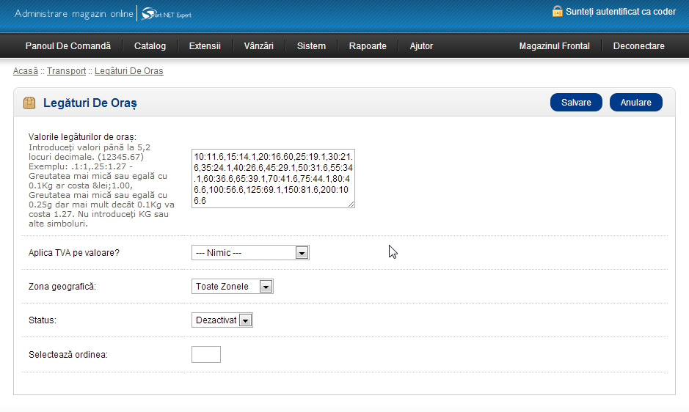689x412 pixels.
Task: Follow the Transport breadcrumb link
Action: pos(66,71)
